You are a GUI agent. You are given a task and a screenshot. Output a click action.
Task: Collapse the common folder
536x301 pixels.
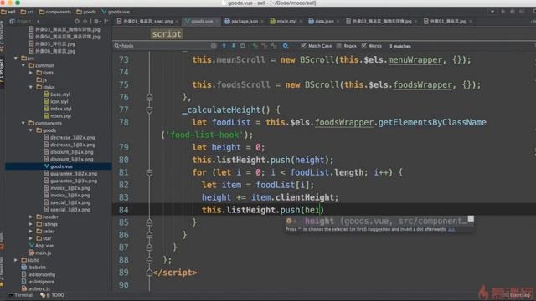(23, 65)
